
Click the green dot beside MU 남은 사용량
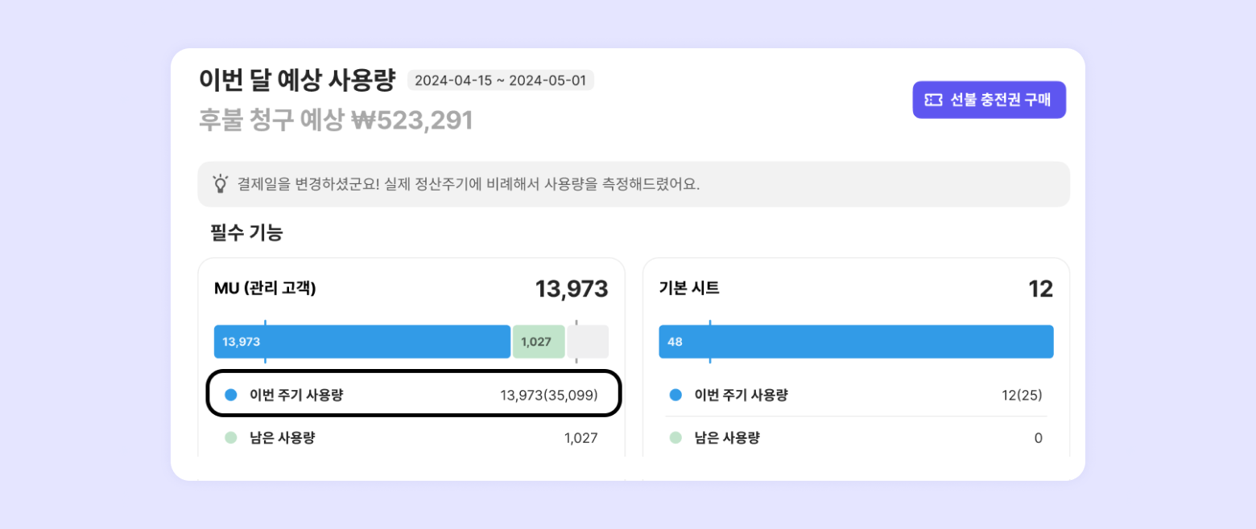[231, 438]
